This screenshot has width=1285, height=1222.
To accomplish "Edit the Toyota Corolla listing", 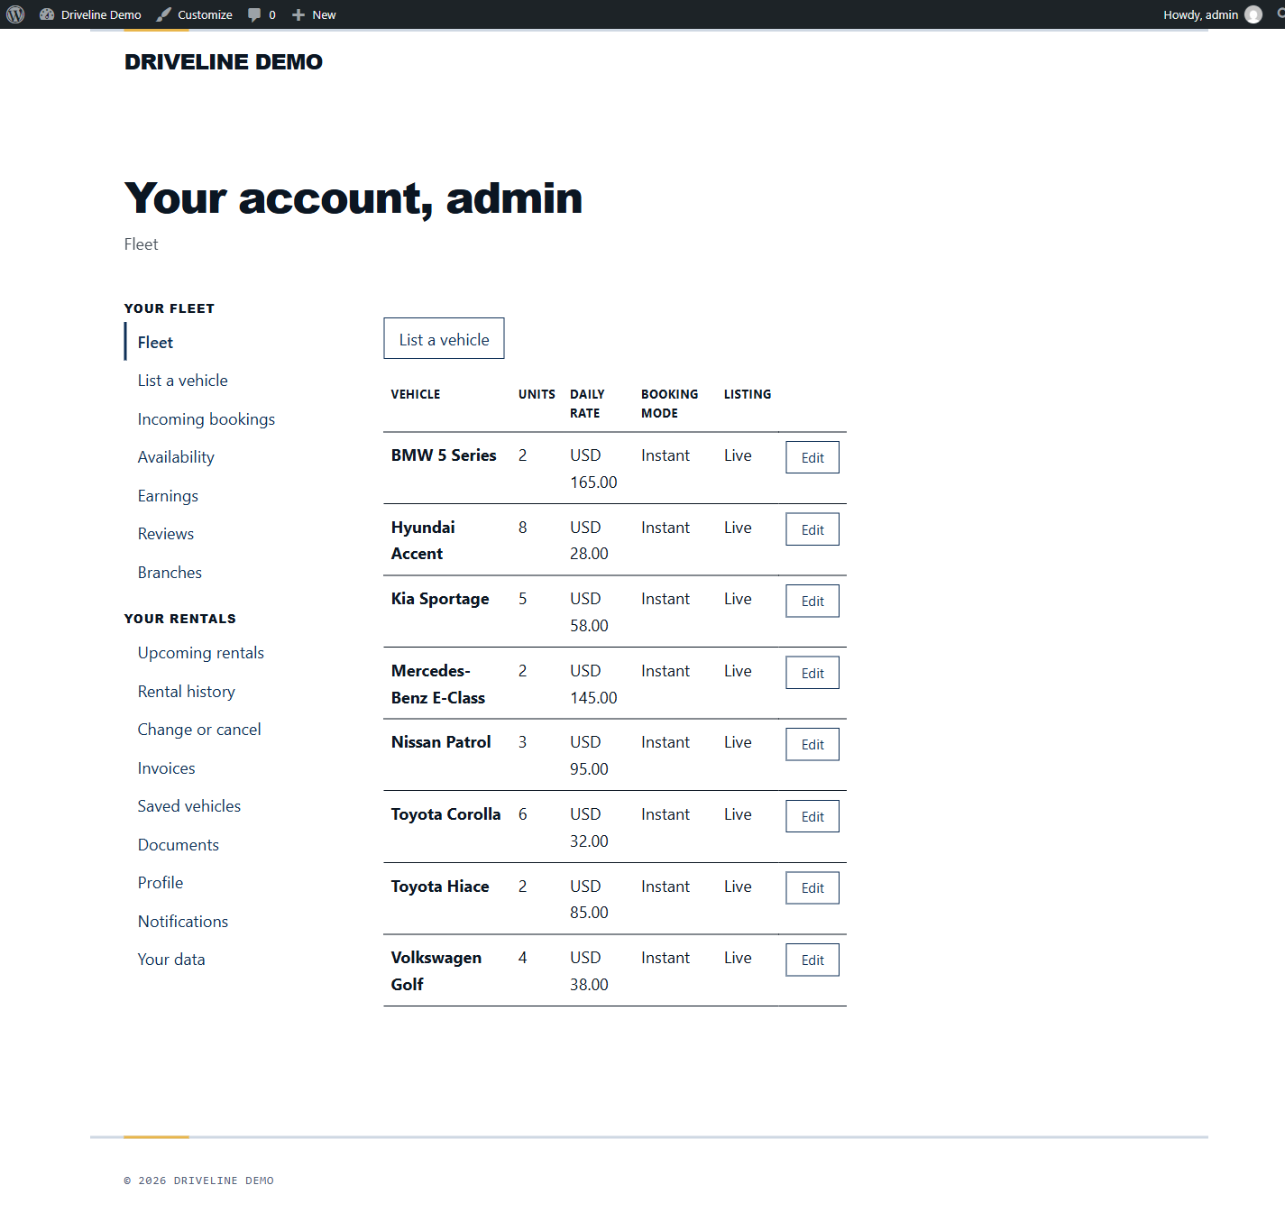I will tap(812, 816).
